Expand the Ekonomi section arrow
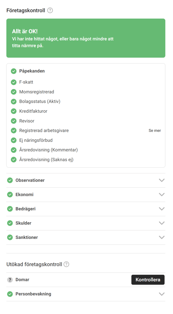The height and width of the screenshot is (314, 173). [162, 195]
